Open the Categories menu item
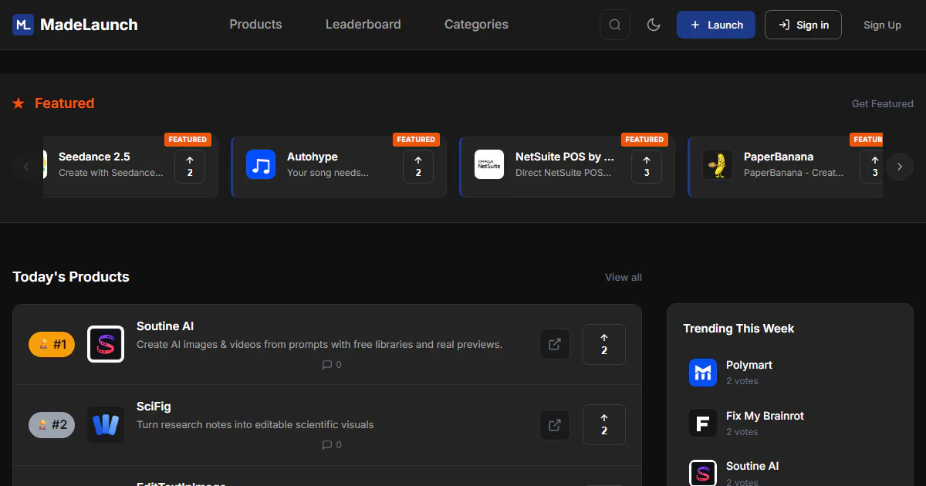 pos(476,25)
